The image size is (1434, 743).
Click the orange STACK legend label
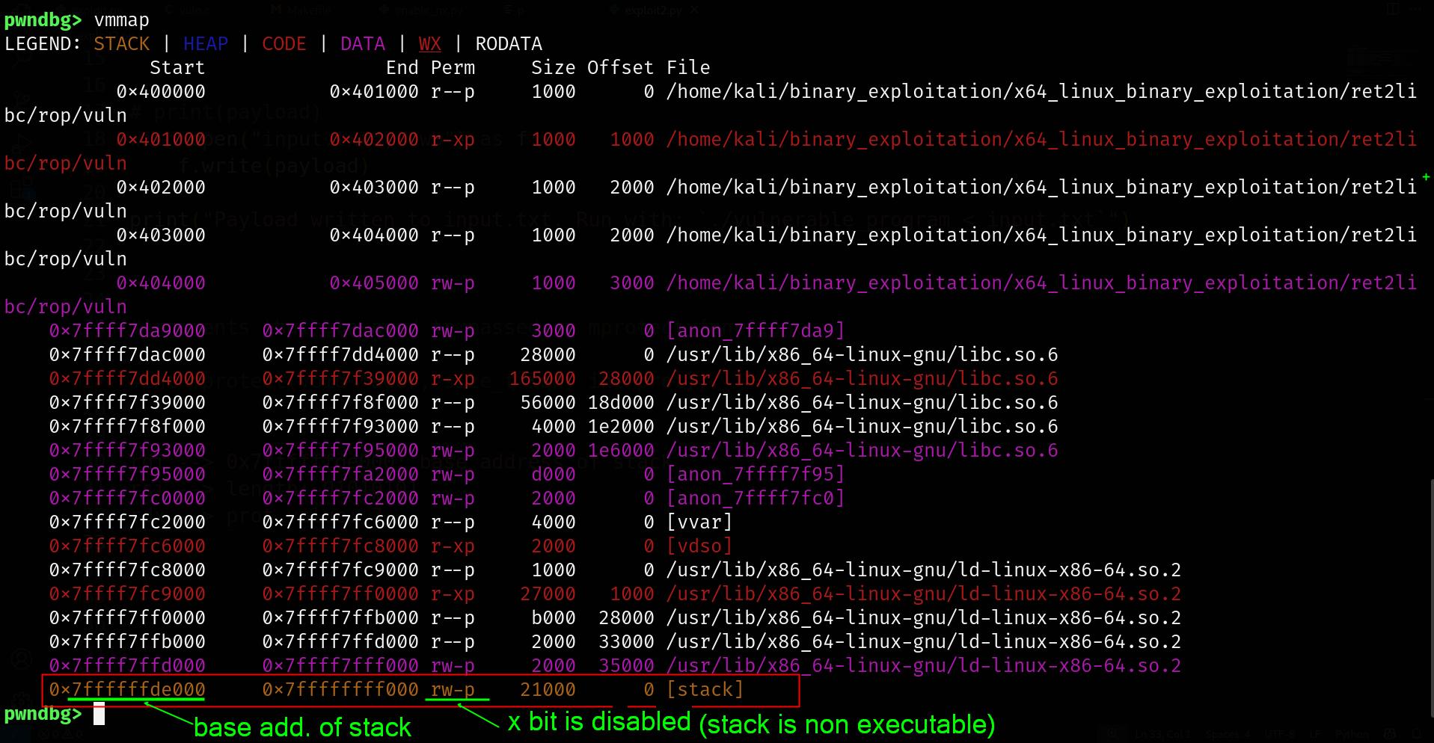[121, 44]
